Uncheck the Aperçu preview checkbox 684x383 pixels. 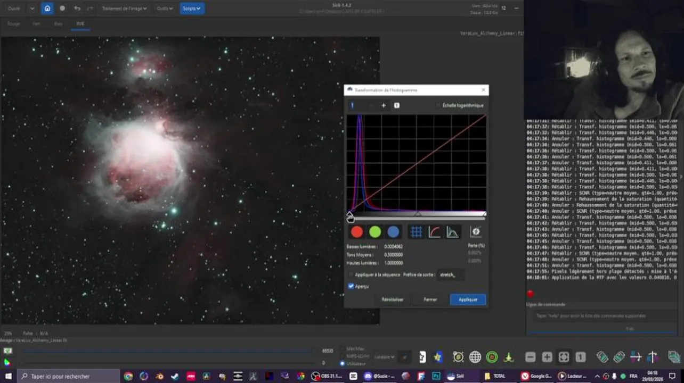(x=351, y=286)
